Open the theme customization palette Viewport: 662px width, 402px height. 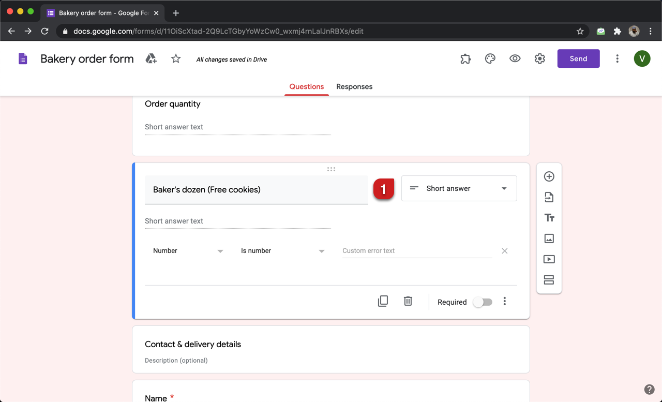[490, 58]
